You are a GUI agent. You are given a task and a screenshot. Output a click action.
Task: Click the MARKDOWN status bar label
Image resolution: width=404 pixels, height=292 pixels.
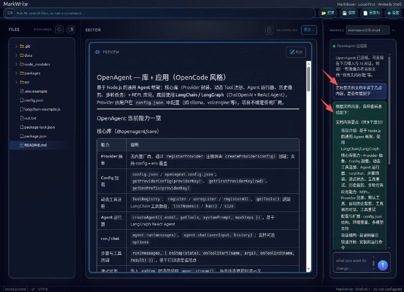pos(16,289)
